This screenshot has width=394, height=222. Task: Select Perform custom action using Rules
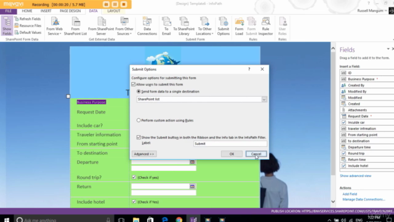(139, 120)
